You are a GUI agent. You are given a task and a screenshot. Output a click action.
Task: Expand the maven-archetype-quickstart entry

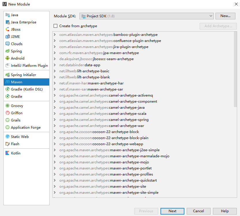(55, 180)
